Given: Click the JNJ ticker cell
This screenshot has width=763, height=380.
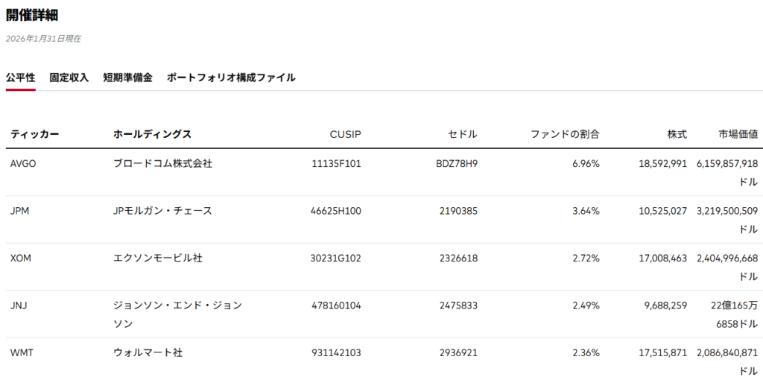Looking at the screenshot, I should [19, 305].
